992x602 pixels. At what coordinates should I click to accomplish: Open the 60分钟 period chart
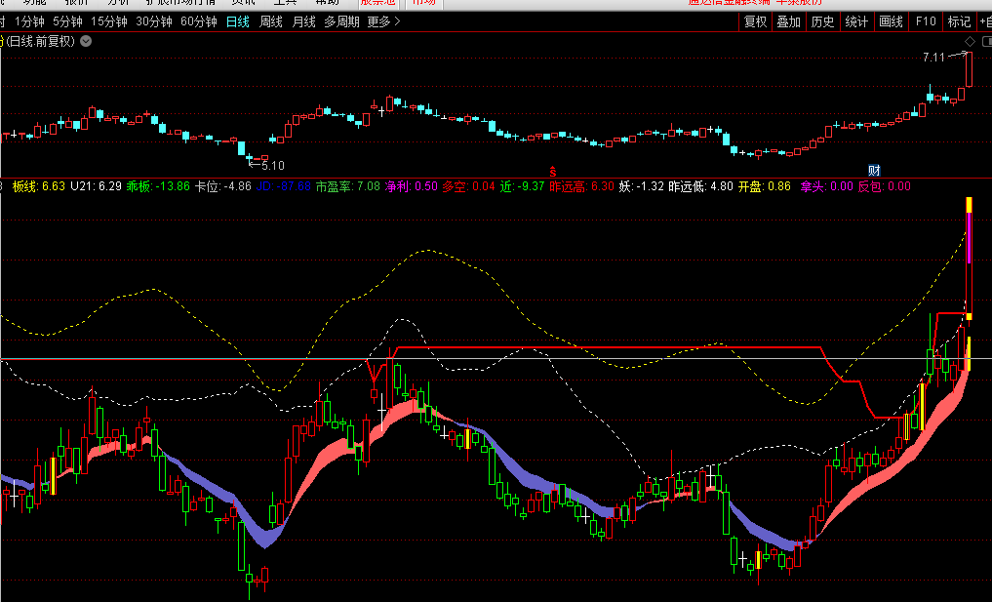click(x=199, y=21)
